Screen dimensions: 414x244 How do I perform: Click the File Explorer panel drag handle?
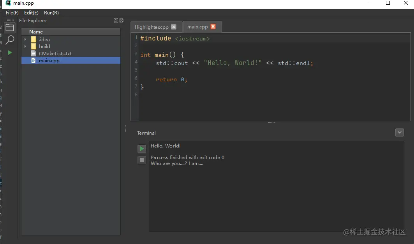point(10,20)
